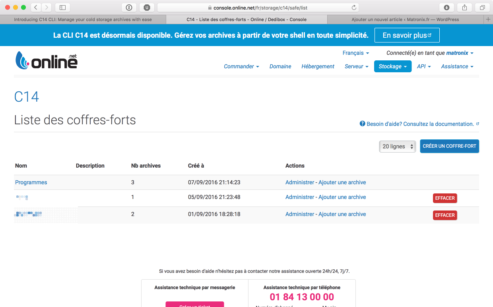Image resolution: width=493 pixels, height=307 pixels.
Task: Show all tabs overview
Action: (482, 7)
